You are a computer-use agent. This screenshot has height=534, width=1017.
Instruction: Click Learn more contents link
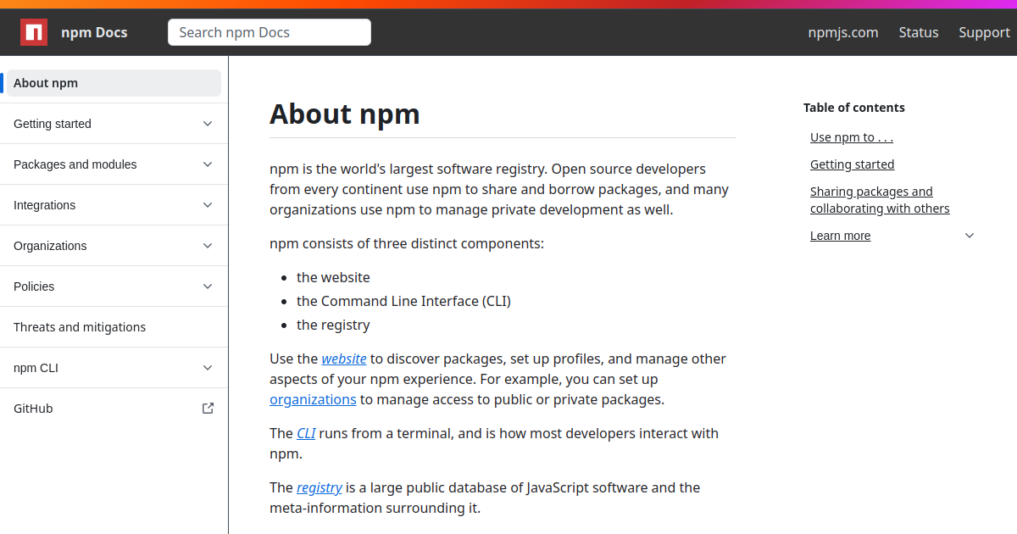[840, 236]
